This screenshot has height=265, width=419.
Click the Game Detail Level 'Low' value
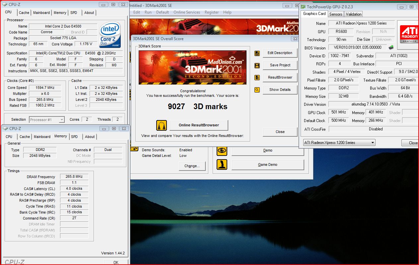coord(183,156)
